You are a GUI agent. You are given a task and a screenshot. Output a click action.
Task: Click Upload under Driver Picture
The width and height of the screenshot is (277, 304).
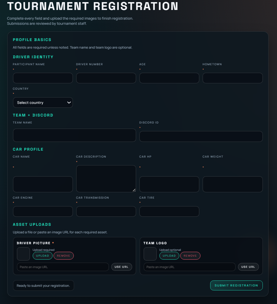42,256
